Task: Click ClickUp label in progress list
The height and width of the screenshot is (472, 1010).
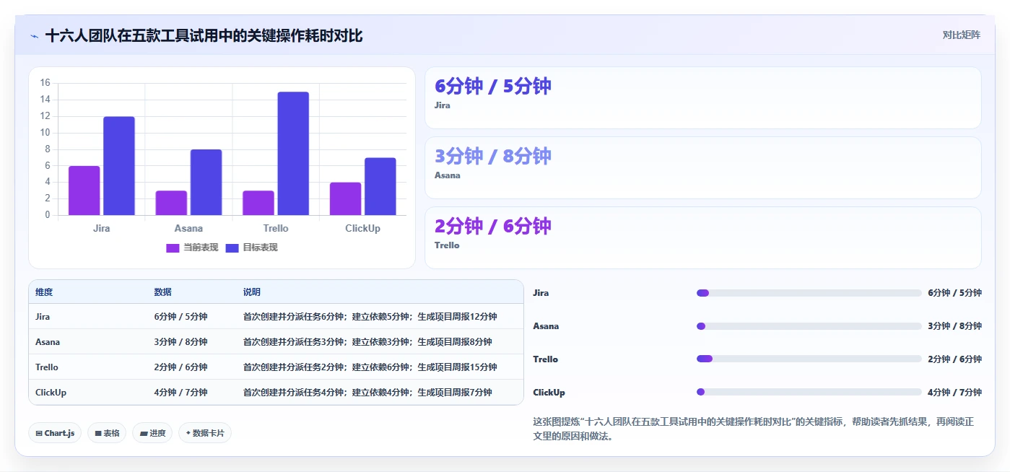Action: pyautogui.click(x=549, y=393)
